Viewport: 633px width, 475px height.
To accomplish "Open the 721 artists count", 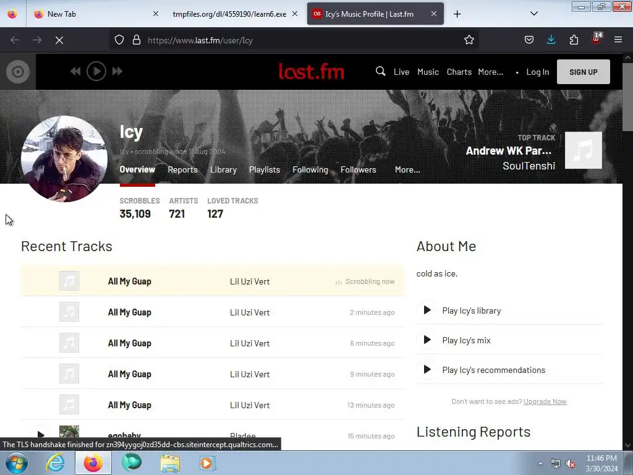I will click(x=177, y=213).
